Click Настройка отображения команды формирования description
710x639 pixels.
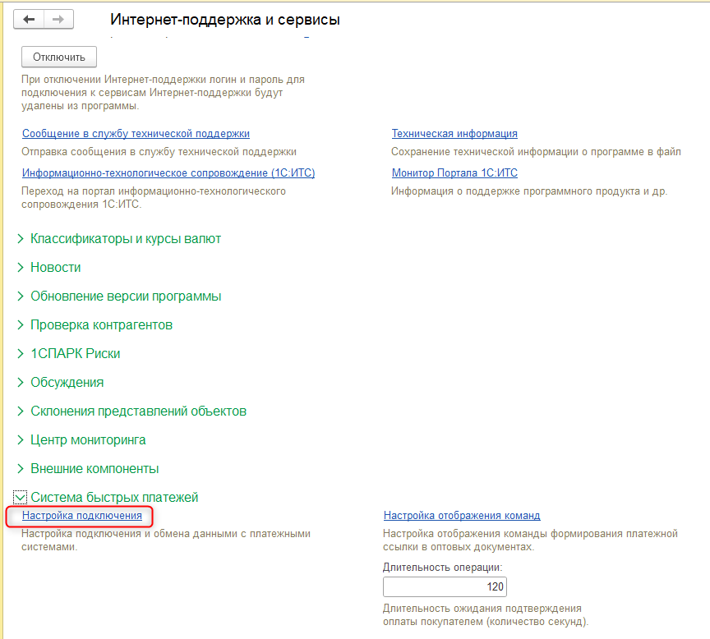pos(530,540)
